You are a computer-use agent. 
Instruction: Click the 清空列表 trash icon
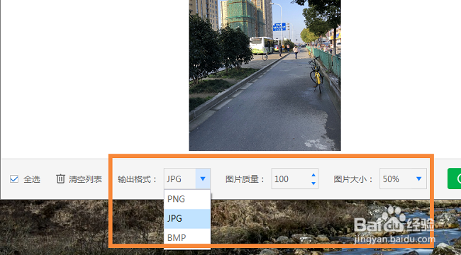click(60, 178)
